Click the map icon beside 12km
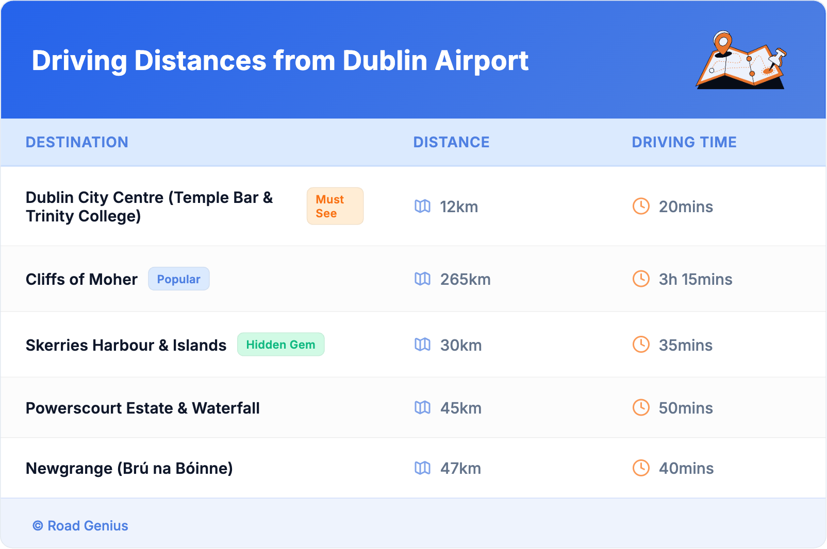 tap(422, 207)
